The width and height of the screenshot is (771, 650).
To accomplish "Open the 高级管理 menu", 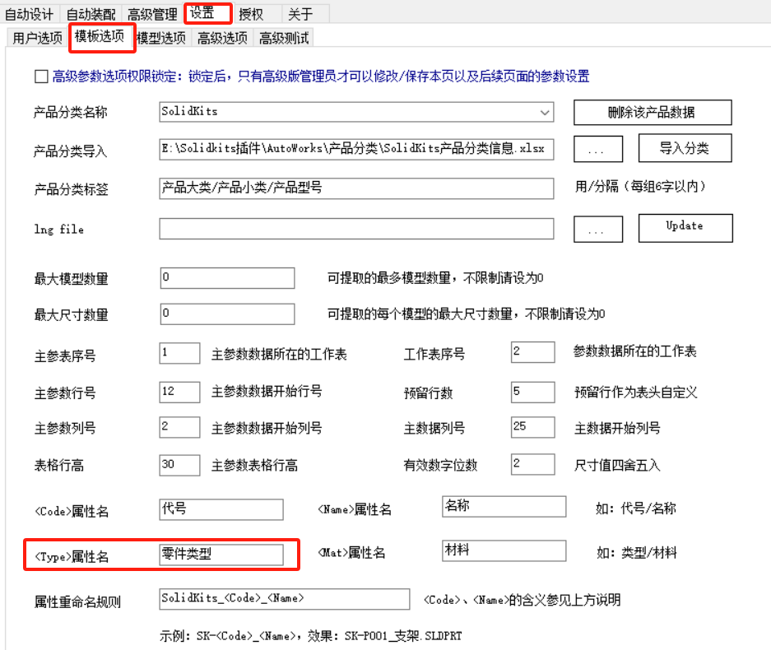I will coord(152,13).
